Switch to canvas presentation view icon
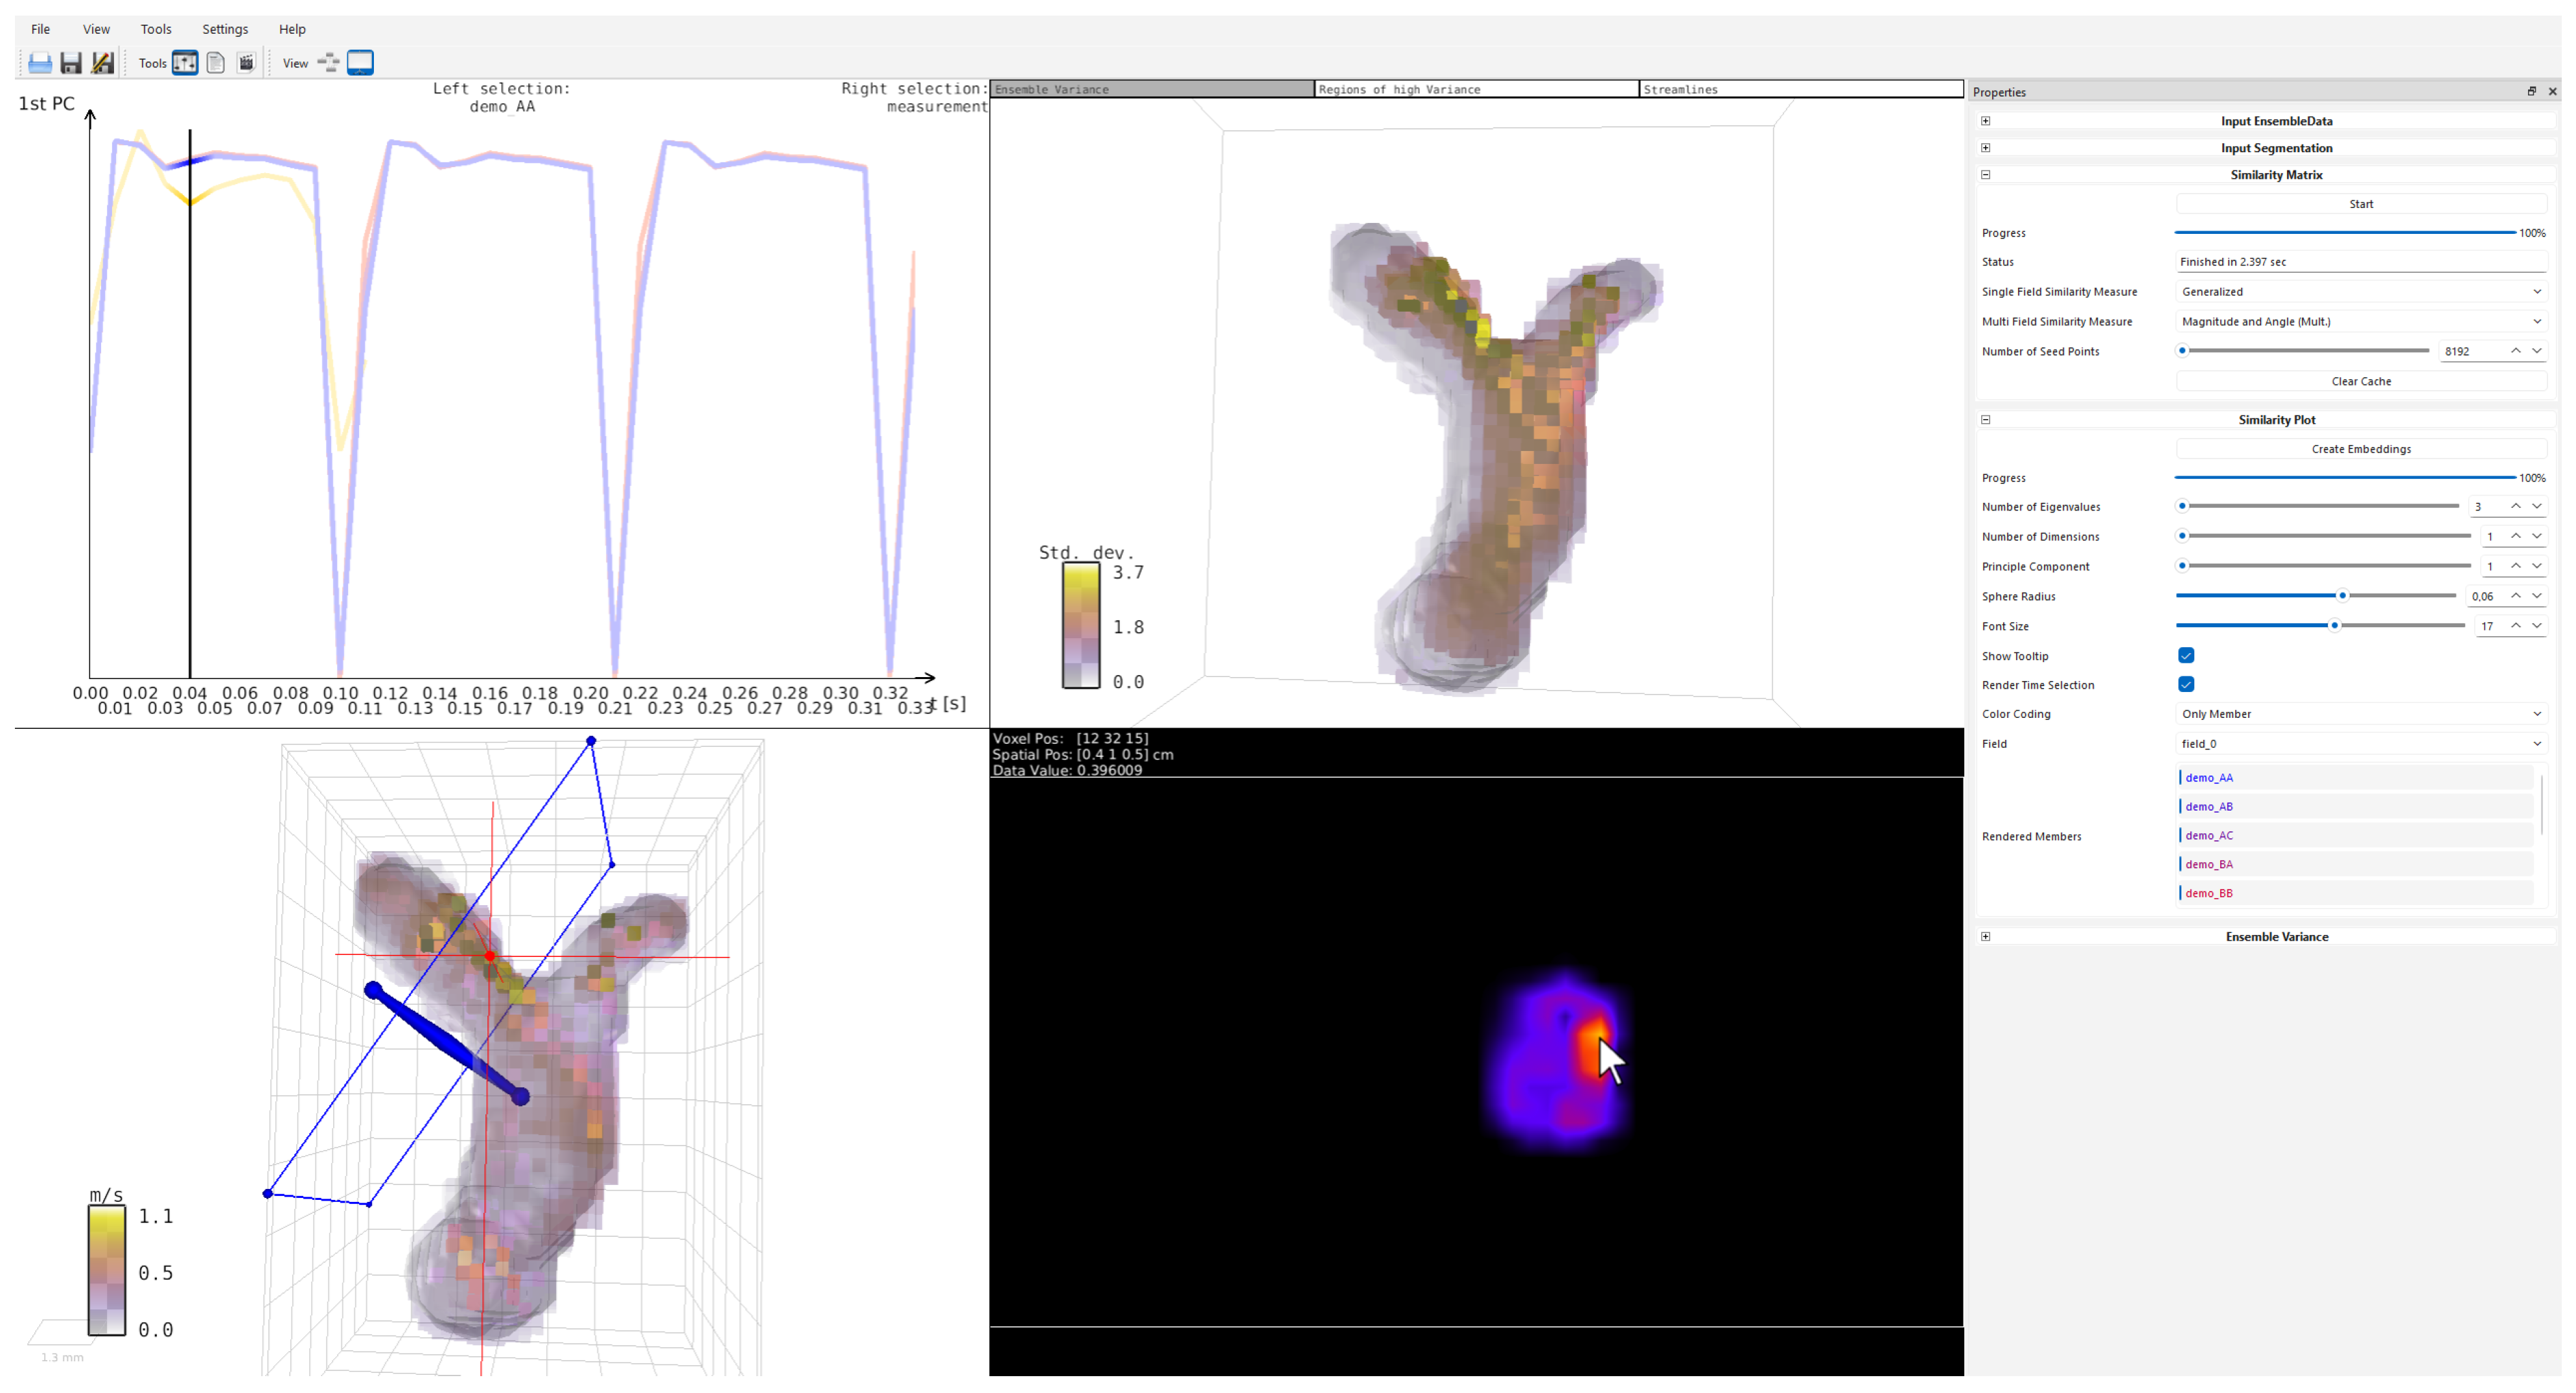Image resolution: width=2576 pixels, height=1393 pixels. 360,63
